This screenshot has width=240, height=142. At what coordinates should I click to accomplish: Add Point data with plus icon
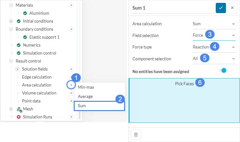coord(71,101)
